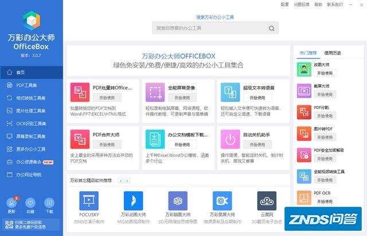
Task: Open 配置 settings in top bar
Action: [x=284, y=5]
